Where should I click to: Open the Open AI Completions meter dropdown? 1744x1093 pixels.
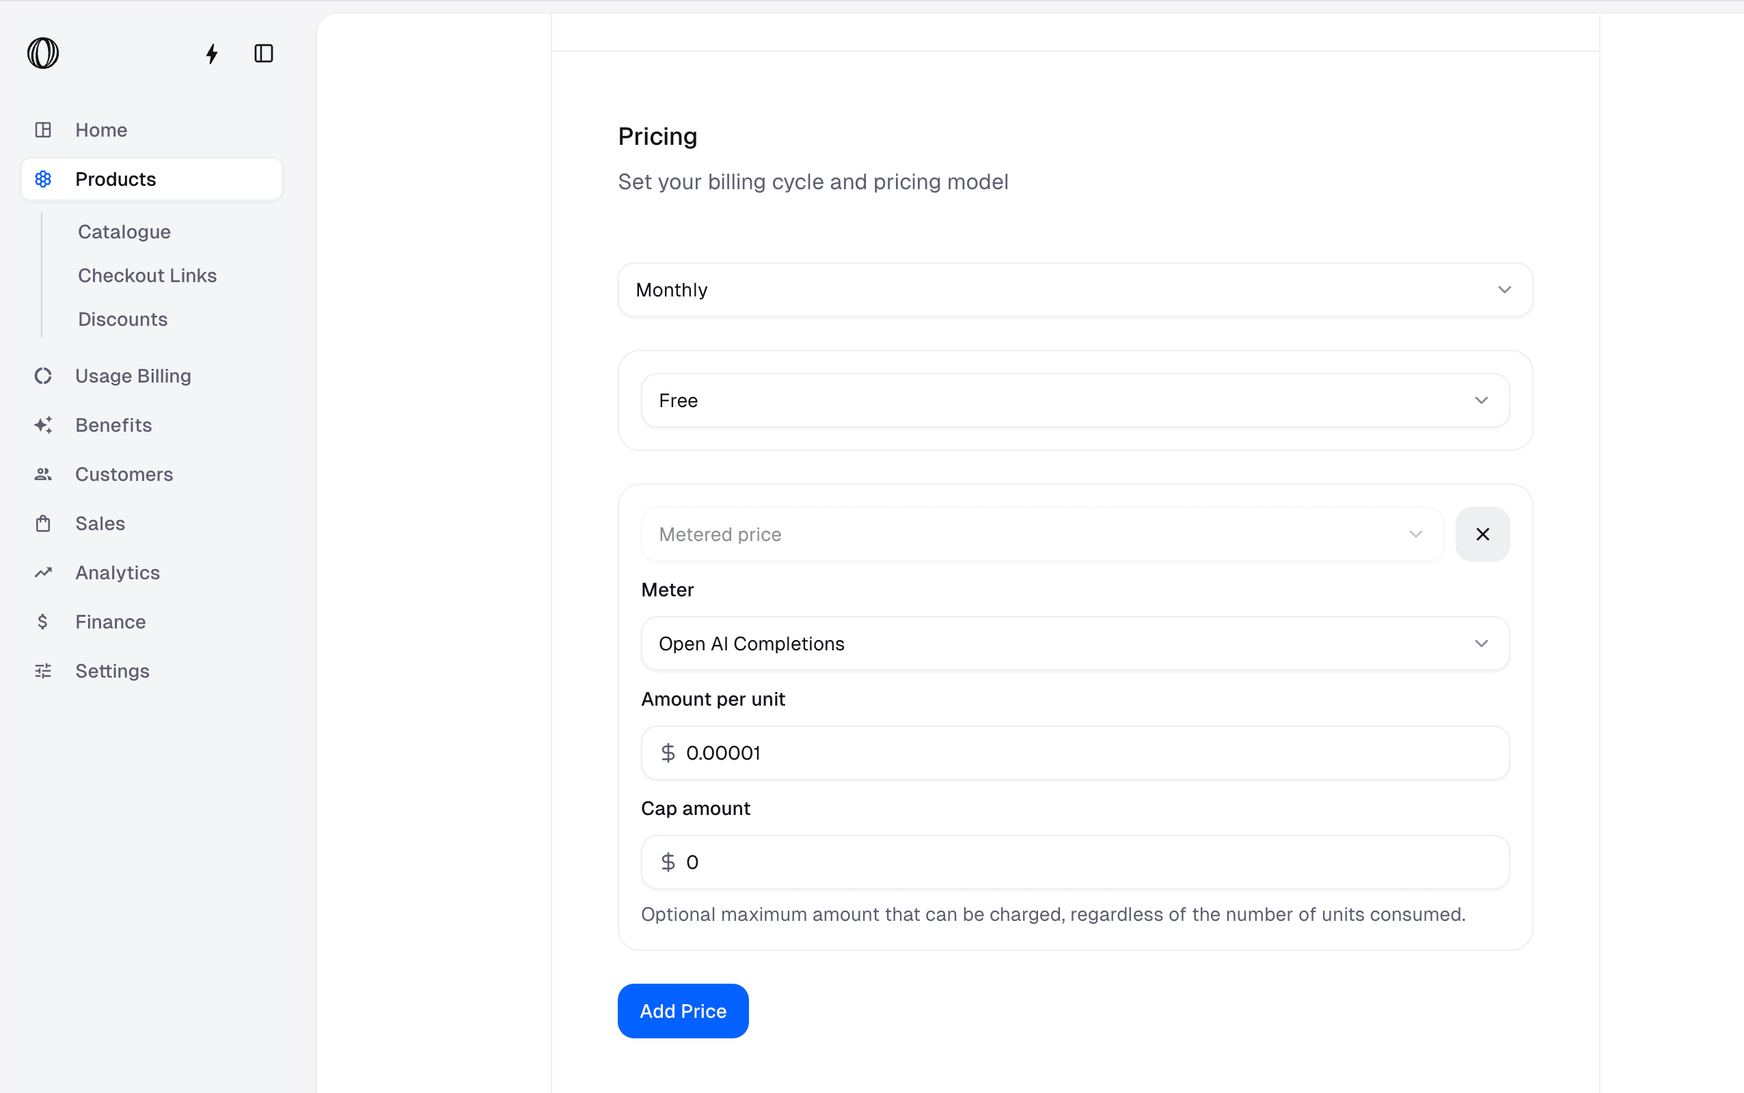tap(1074, 644)
